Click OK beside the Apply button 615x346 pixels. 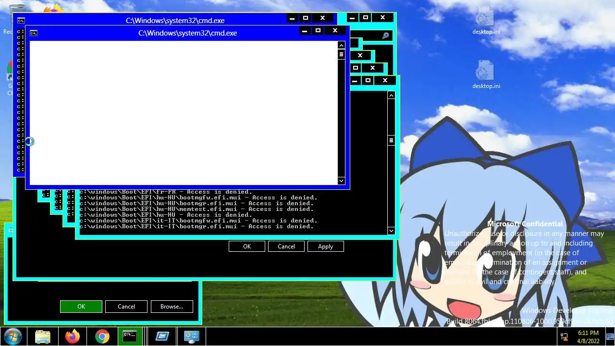click(x=247, y=246)
